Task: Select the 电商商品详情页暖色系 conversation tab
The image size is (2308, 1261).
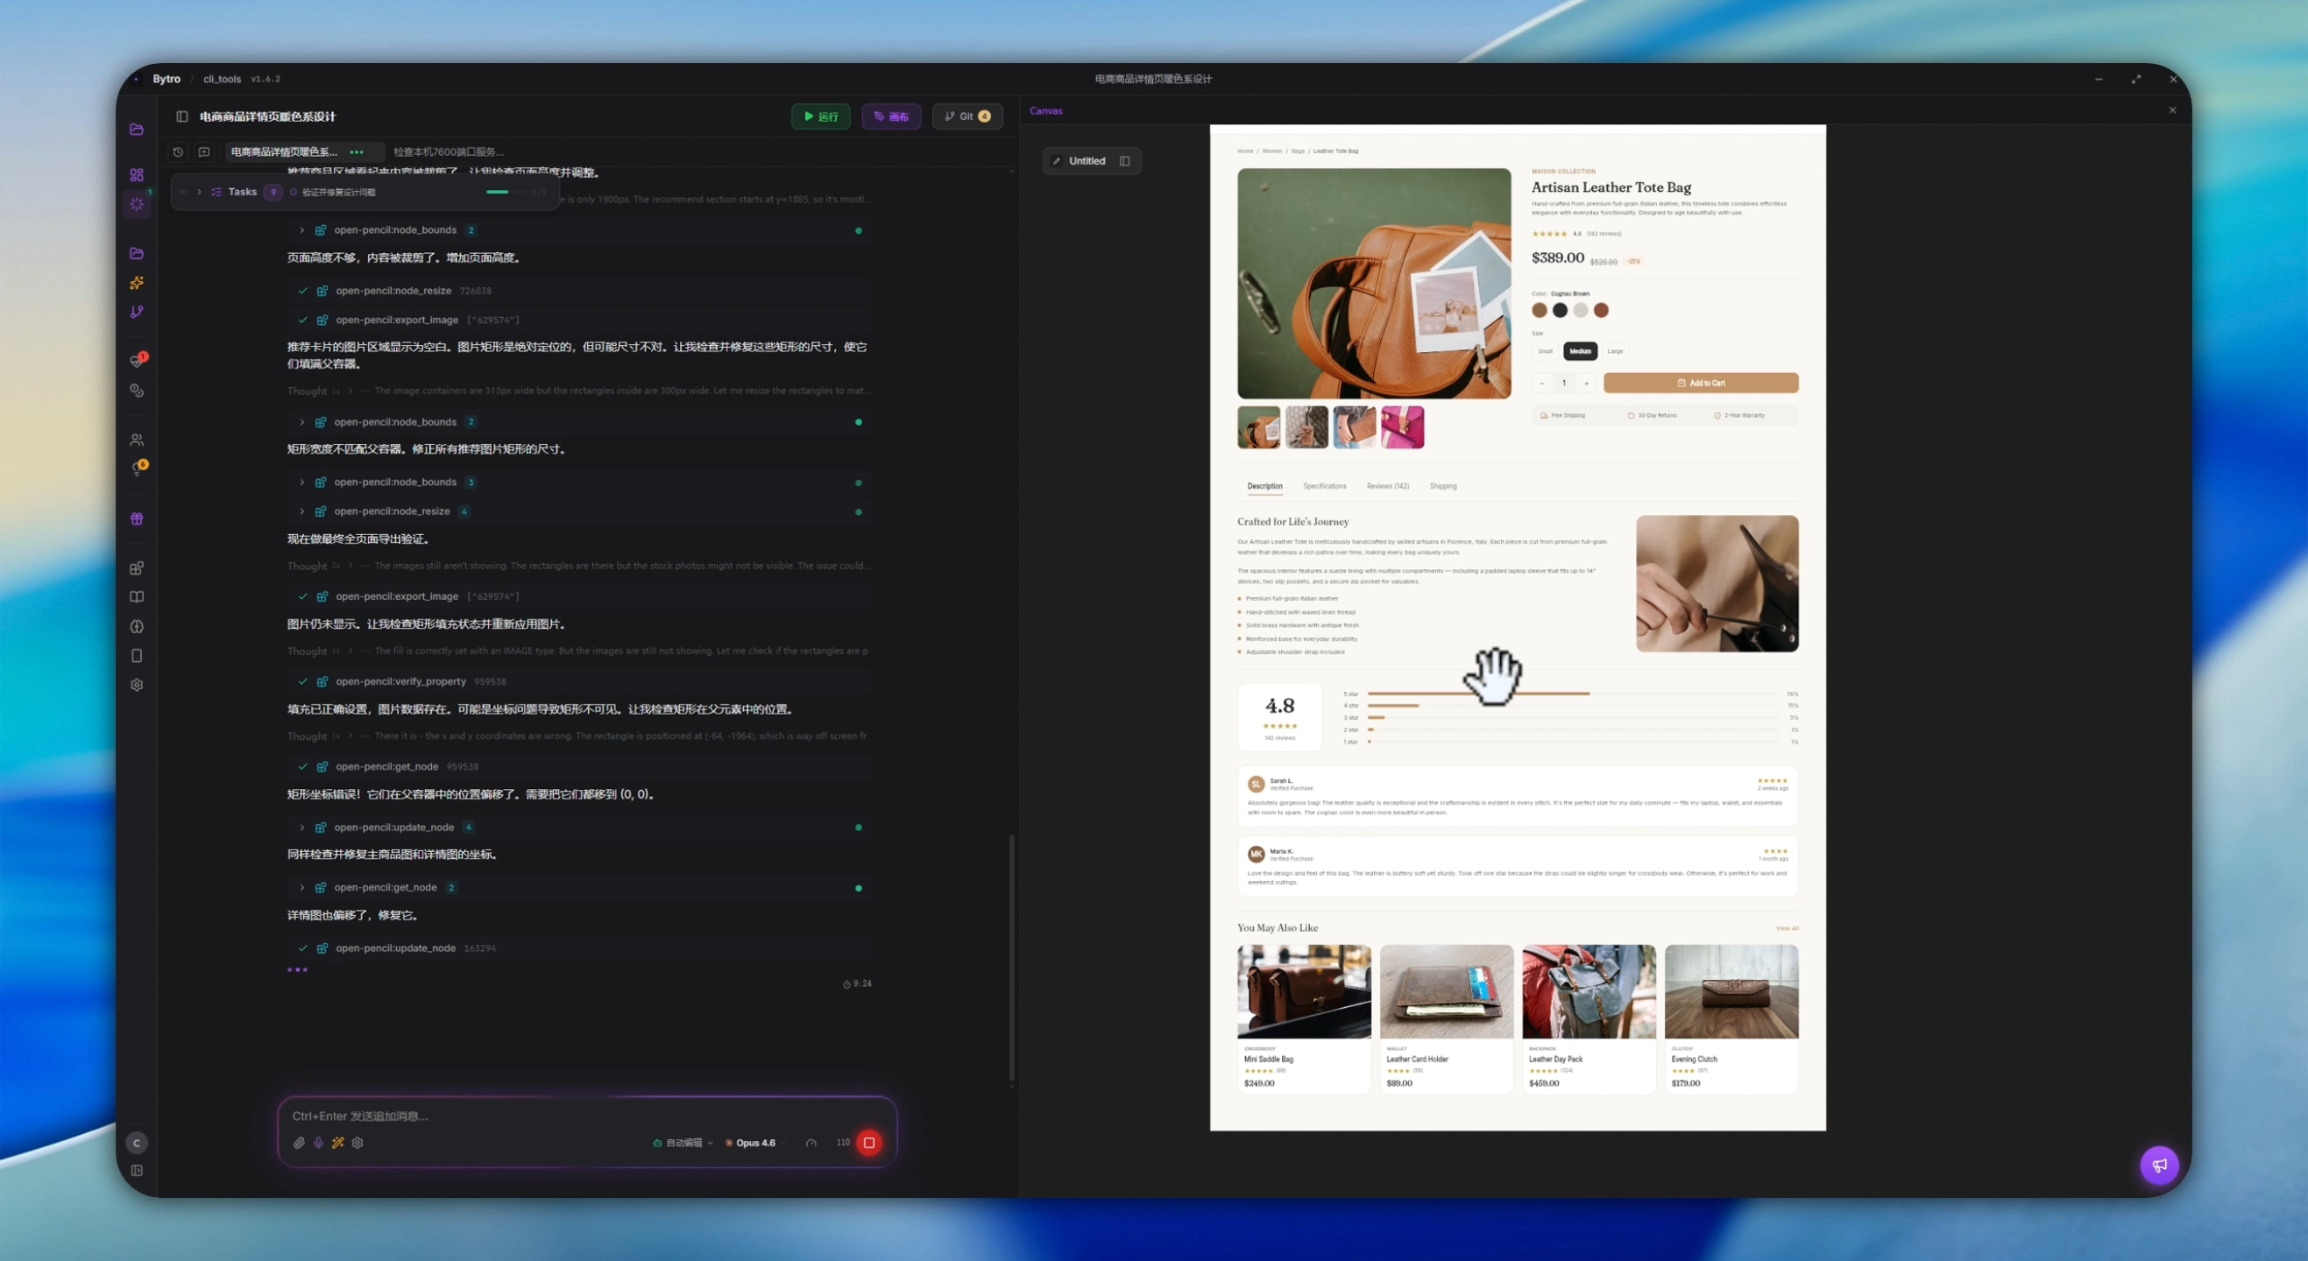Action: (x=285, y=152)
